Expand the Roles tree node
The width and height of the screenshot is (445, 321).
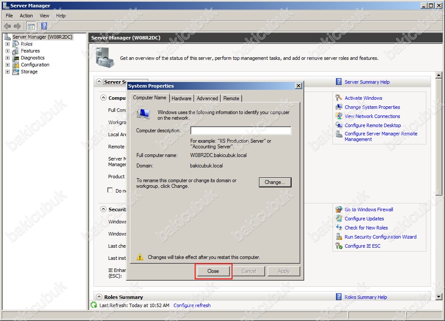click(8, 44)
